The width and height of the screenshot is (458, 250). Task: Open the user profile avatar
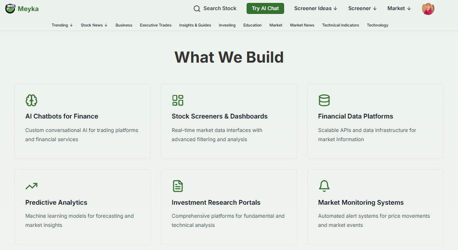point(428,9)
